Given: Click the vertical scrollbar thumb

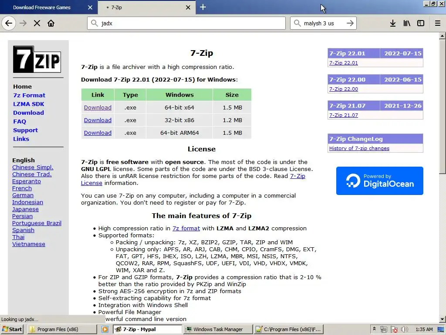Looking at the screenshot, I should 443,106.
